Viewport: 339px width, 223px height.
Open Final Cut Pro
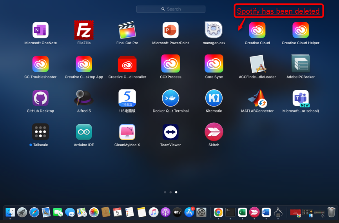(x=127, y=31)
